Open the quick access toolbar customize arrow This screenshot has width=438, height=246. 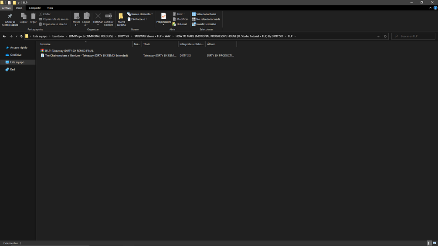coord(18,3)
